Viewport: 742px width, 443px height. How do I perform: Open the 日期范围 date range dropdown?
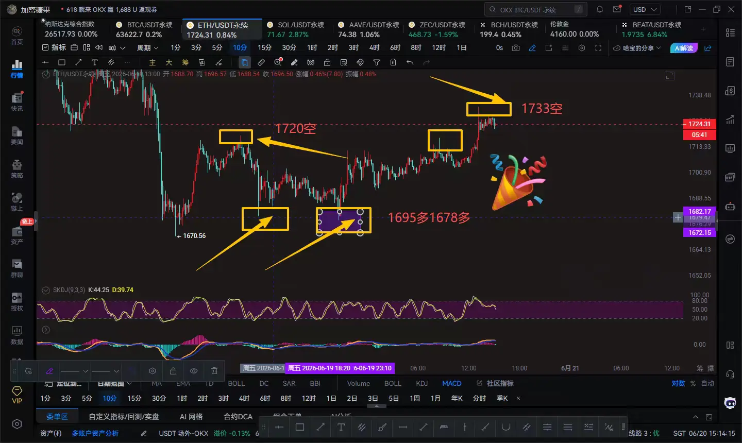point(114,383)
